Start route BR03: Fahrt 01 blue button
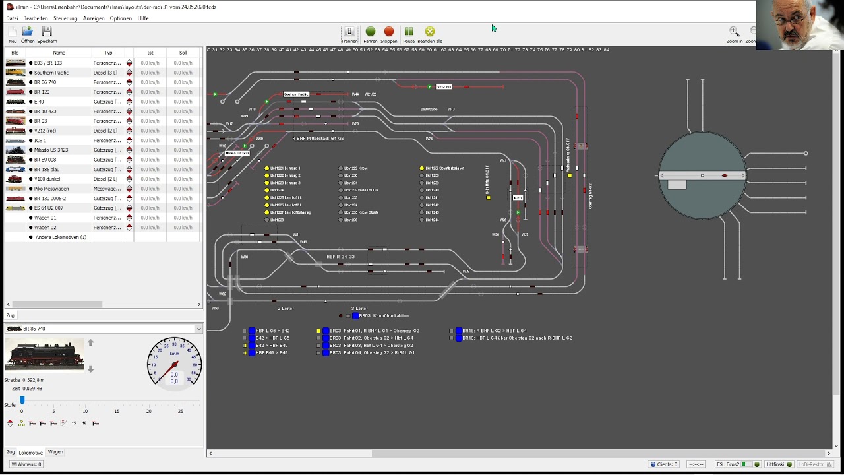 pos(326,331)
